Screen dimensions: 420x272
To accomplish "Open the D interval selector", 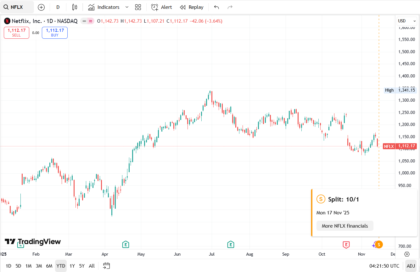I will [x=58, y=7].
